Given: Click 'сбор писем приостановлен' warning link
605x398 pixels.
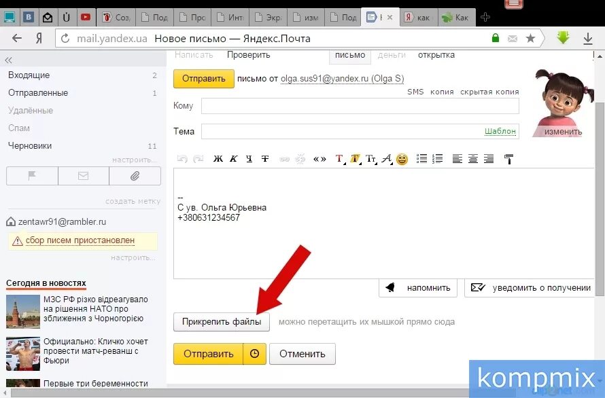Looking at the screenshot, I should point(80,240).
